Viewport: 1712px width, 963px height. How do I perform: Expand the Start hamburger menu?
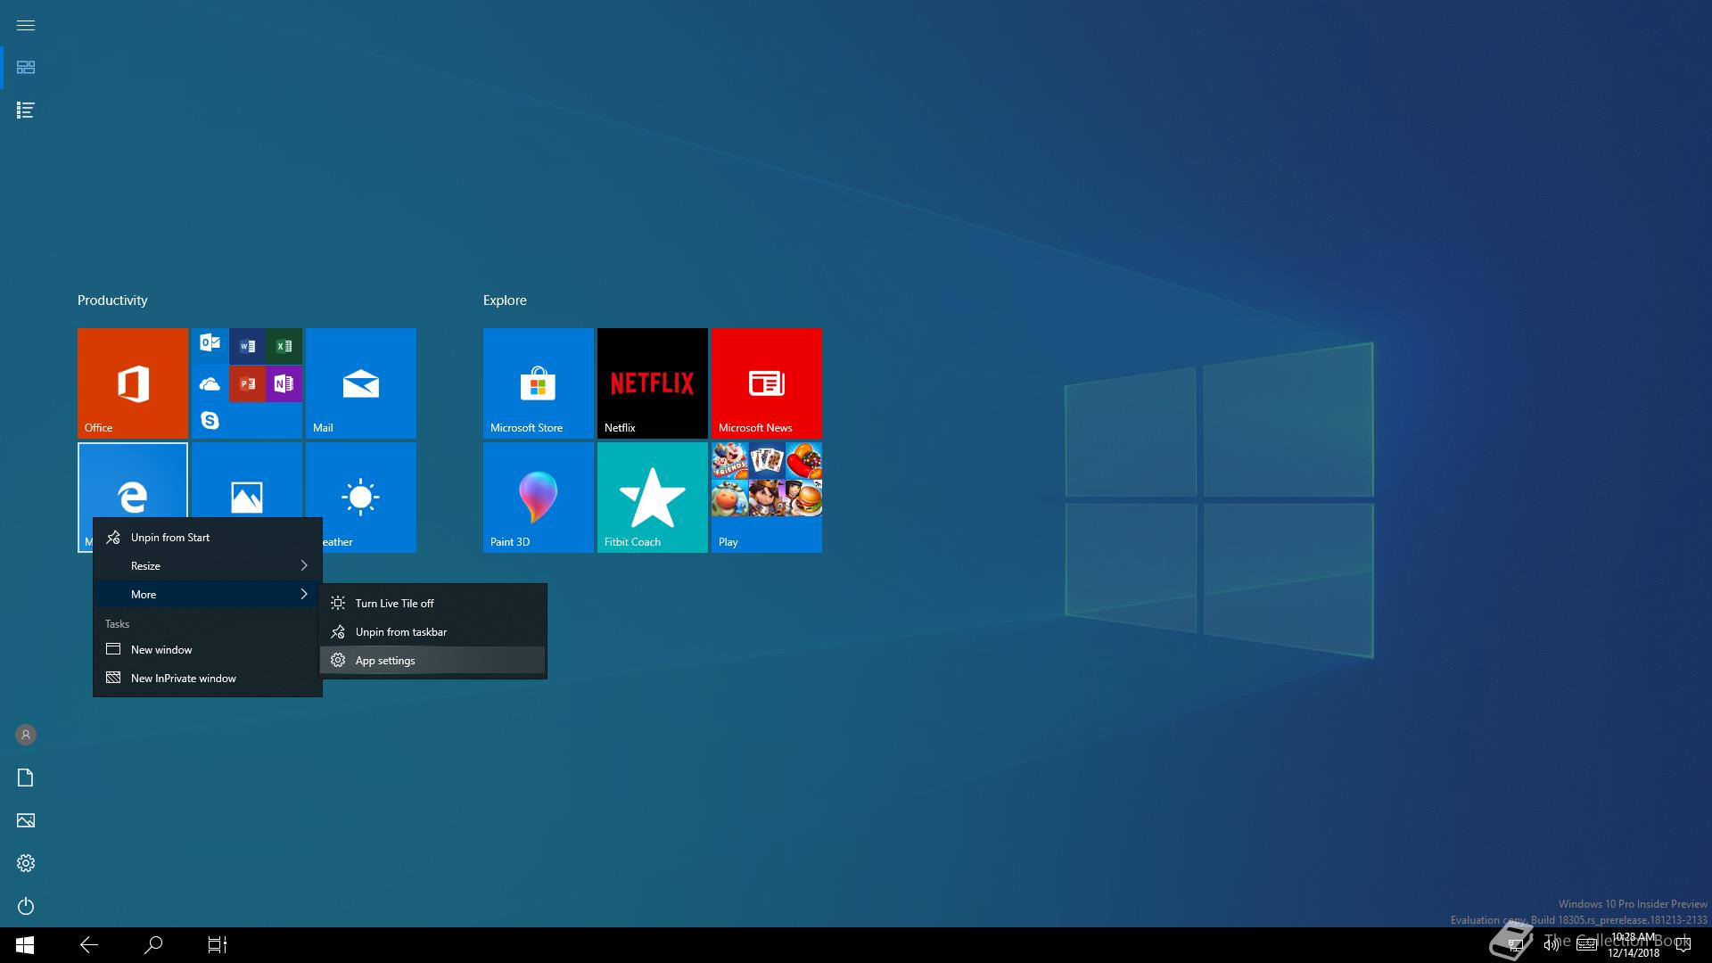pos(26,25)
